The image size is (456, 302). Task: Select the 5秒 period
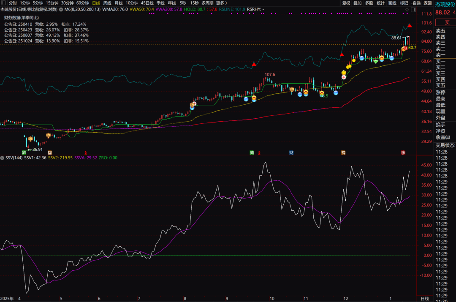(x=183, y=3)
